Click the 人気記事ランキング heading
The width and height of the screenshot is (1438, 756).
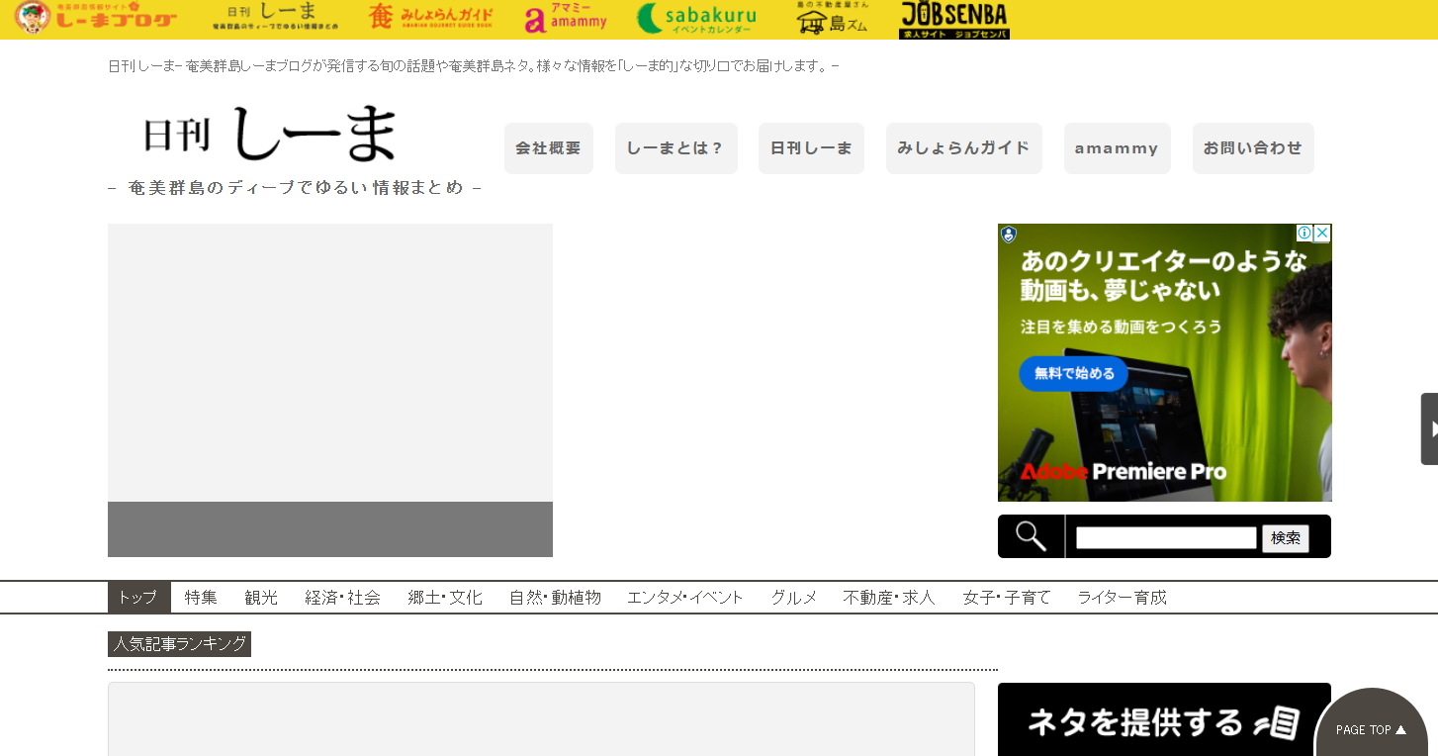[x=179, y=644]
